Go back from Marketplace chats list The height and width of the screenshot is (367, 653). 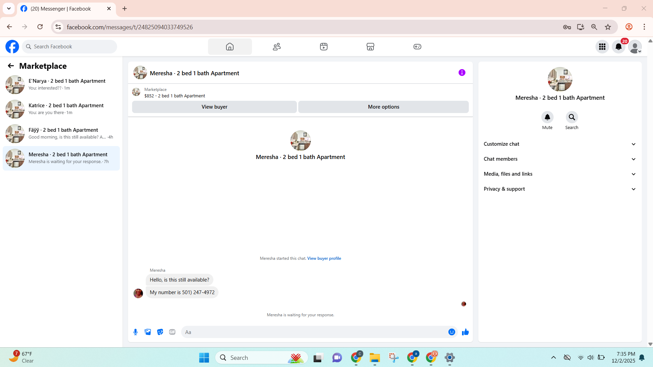coord(11,66)
